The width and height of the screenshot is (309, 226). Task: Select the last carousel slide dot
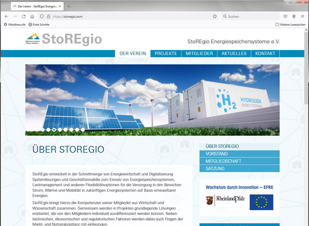pyautogui.click(x=83, y=130)
